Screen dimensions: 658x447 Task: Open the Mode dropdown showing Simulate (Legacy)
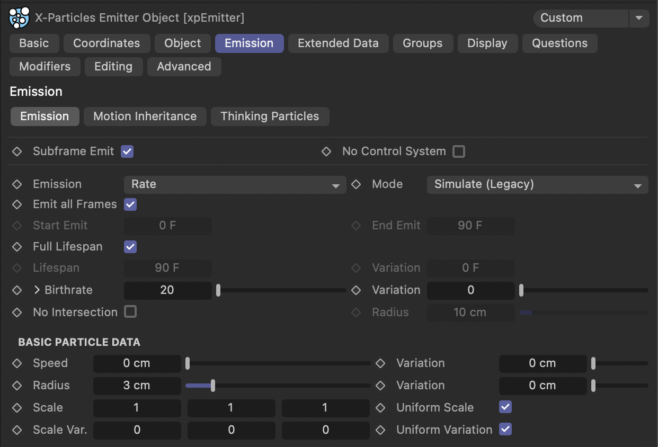tap(538, 184)
